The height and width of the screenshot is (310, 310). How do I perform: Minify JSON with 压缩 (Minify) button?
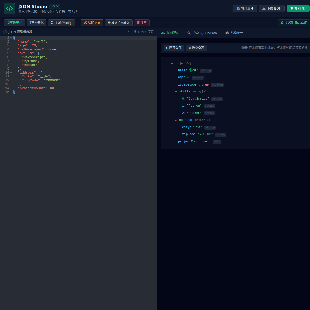(x=62, y=23)
